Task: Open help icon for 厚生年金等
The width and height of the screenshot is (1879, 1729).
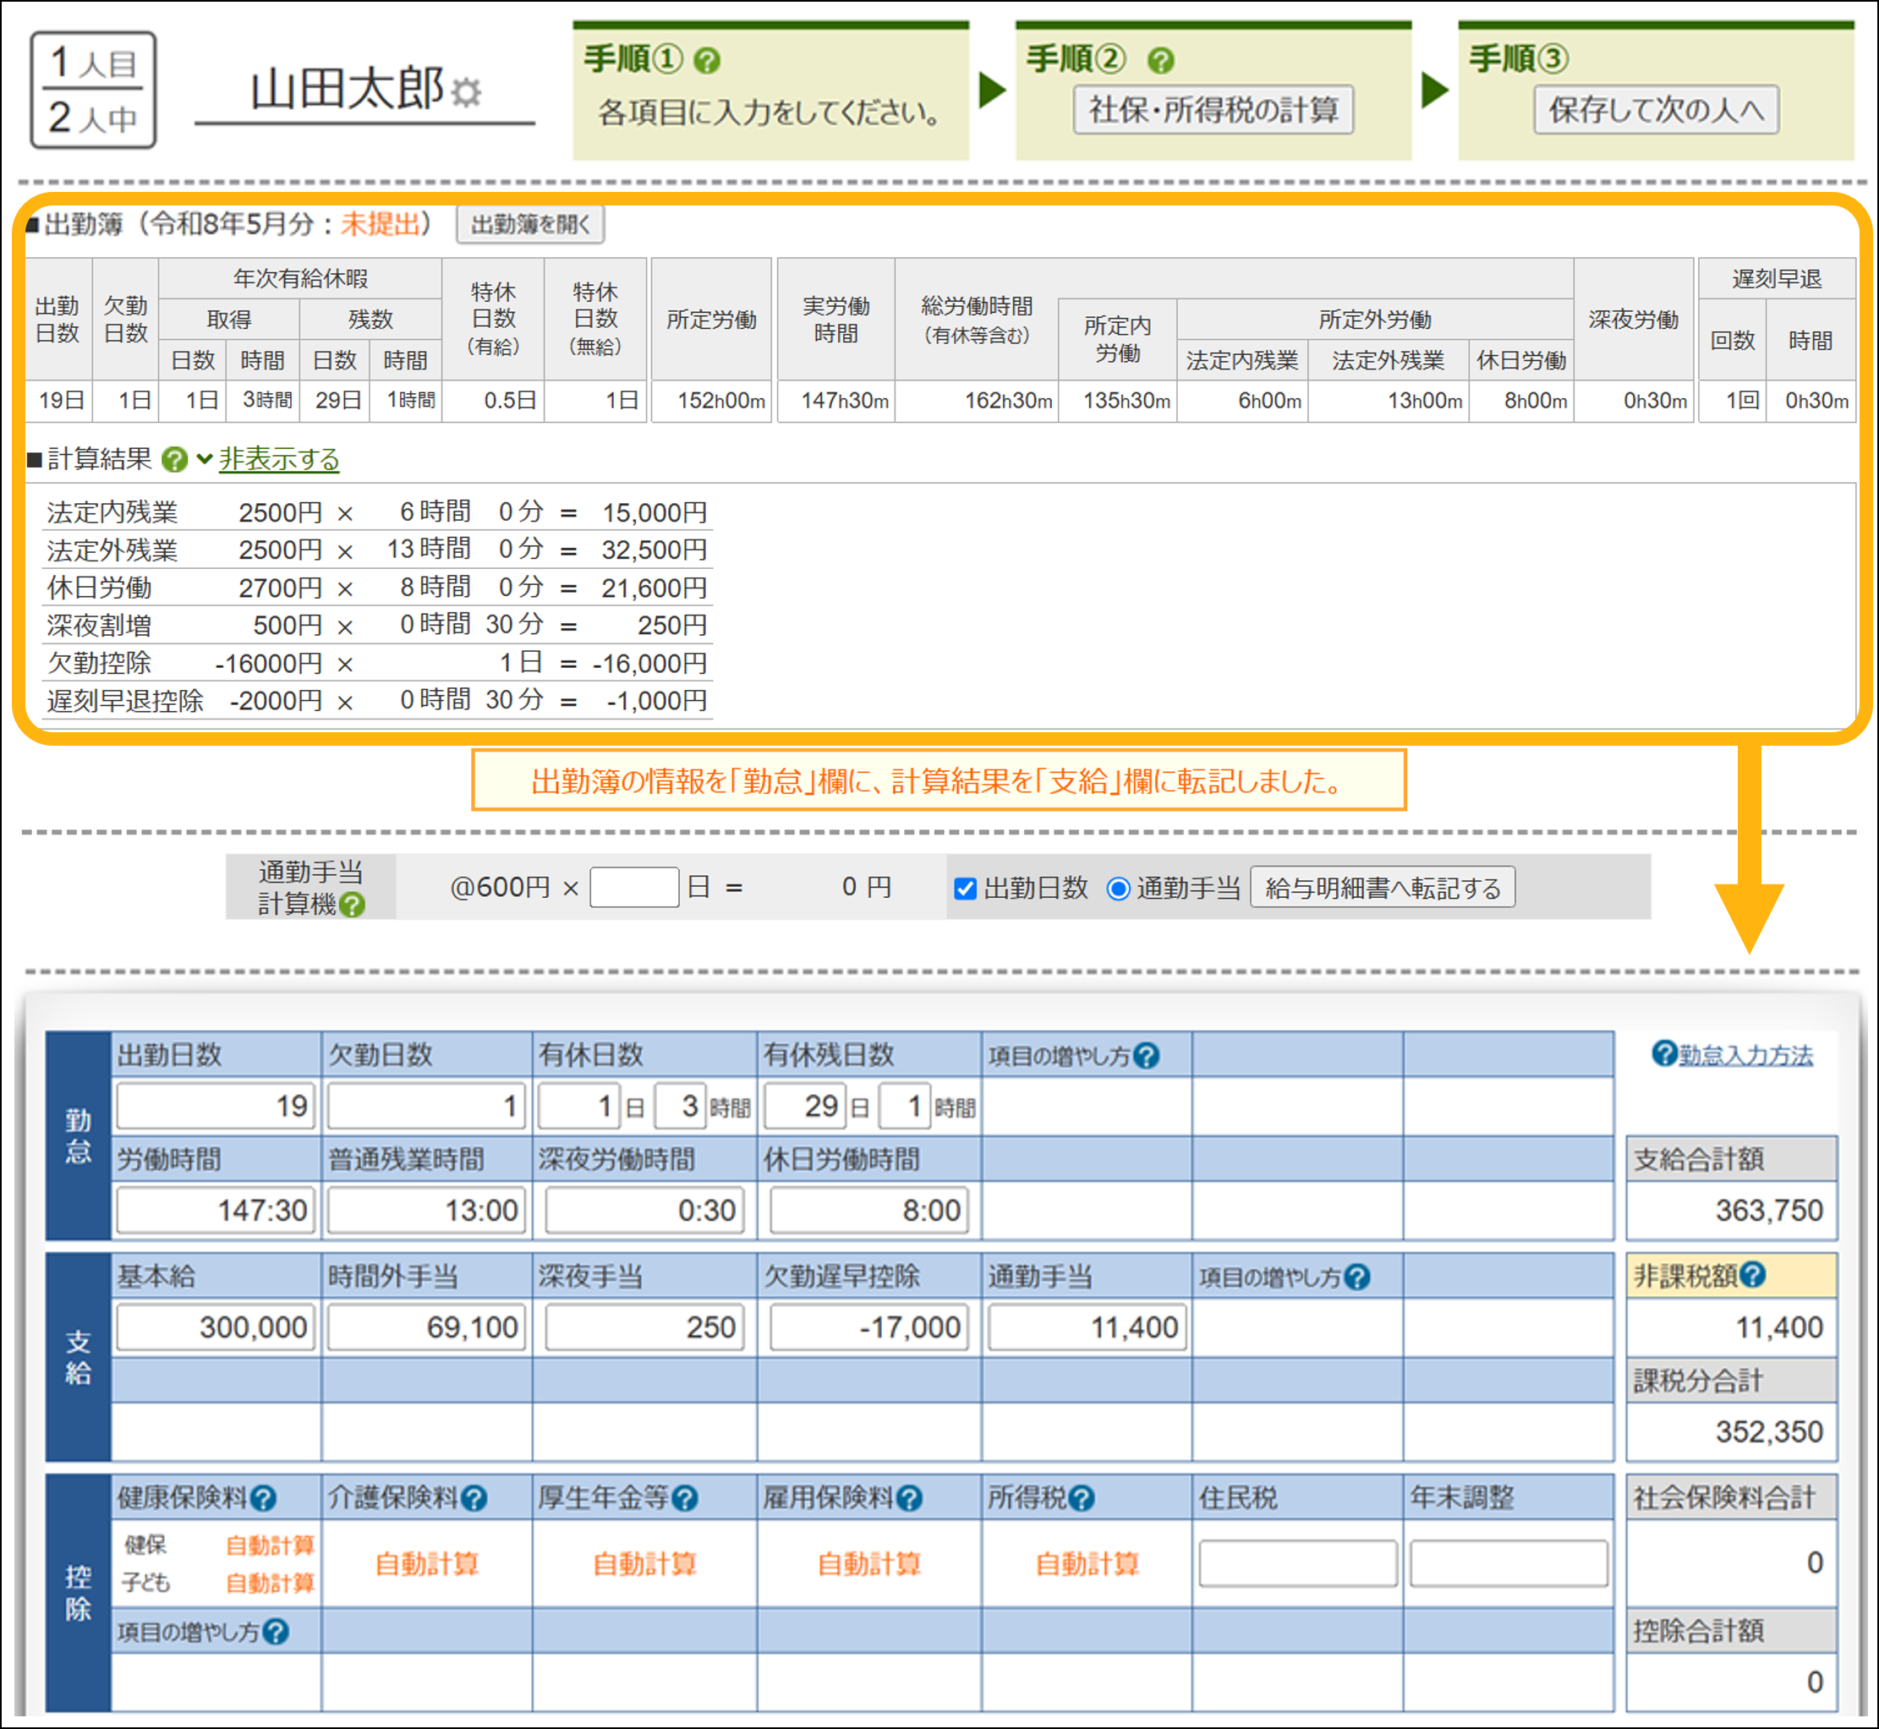Action: click(x=685, y=1499)
